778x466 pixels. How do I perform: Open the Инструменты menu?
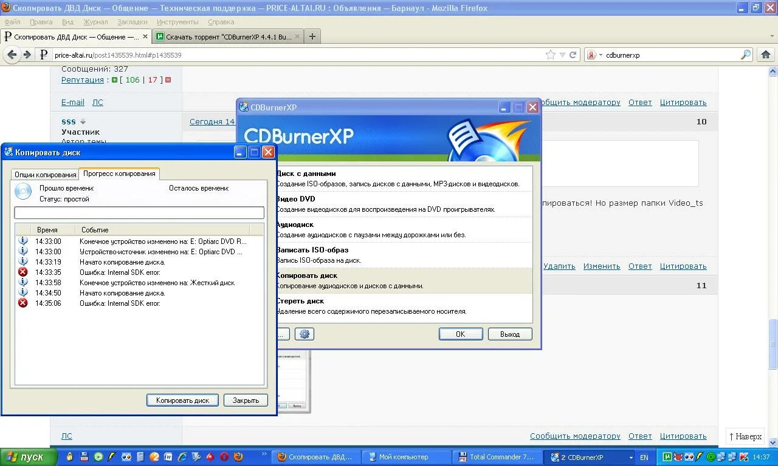(177, 22)
